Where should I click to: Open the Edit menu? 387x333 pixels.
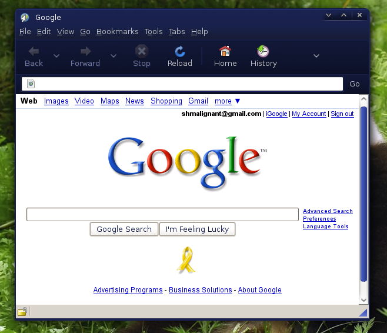44,32
